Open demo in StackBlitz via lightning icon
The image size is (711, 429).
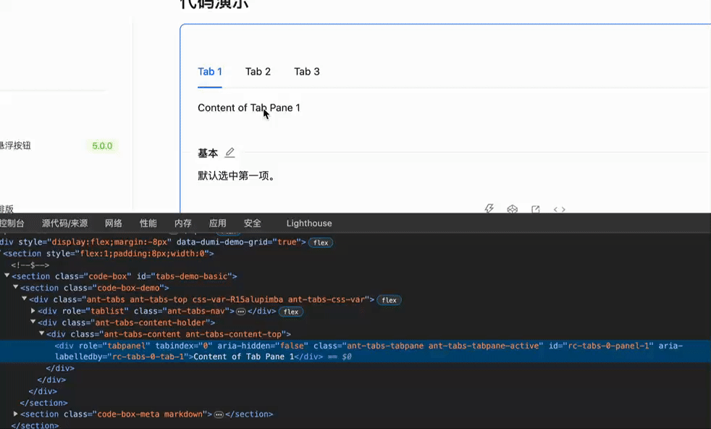click(x=489, y=209)
